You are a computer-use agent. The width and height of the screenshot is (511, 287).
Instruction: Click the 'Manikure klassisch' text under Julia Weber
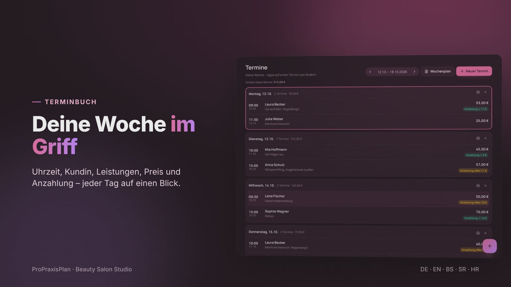click(277, 124)
